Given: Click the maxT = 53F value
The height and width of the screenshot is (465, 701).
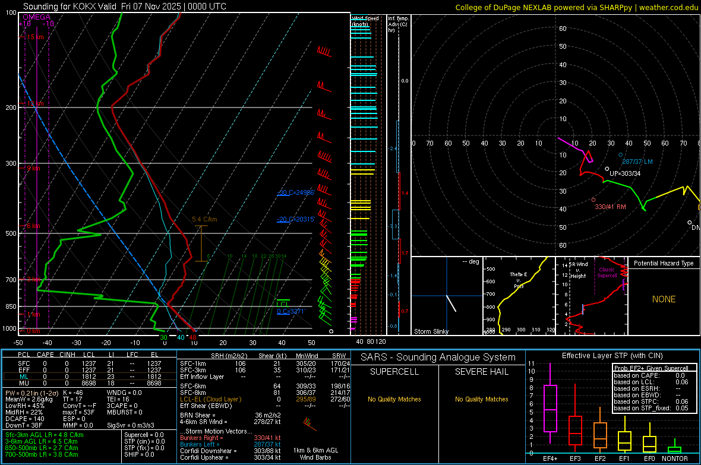Looking at the screenshot, I should coord(78,412).
